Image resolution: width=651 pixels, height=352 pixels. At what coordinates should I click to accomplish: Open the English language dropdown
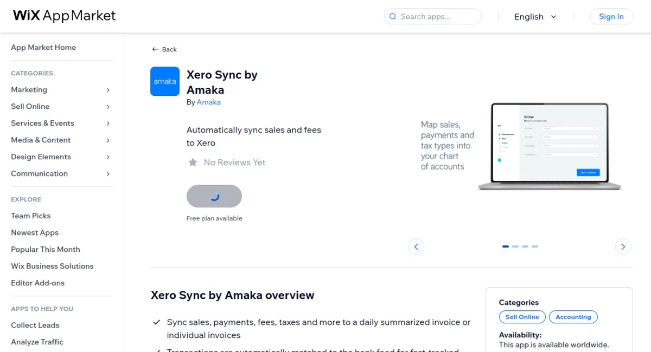click(x=535, y=17)
